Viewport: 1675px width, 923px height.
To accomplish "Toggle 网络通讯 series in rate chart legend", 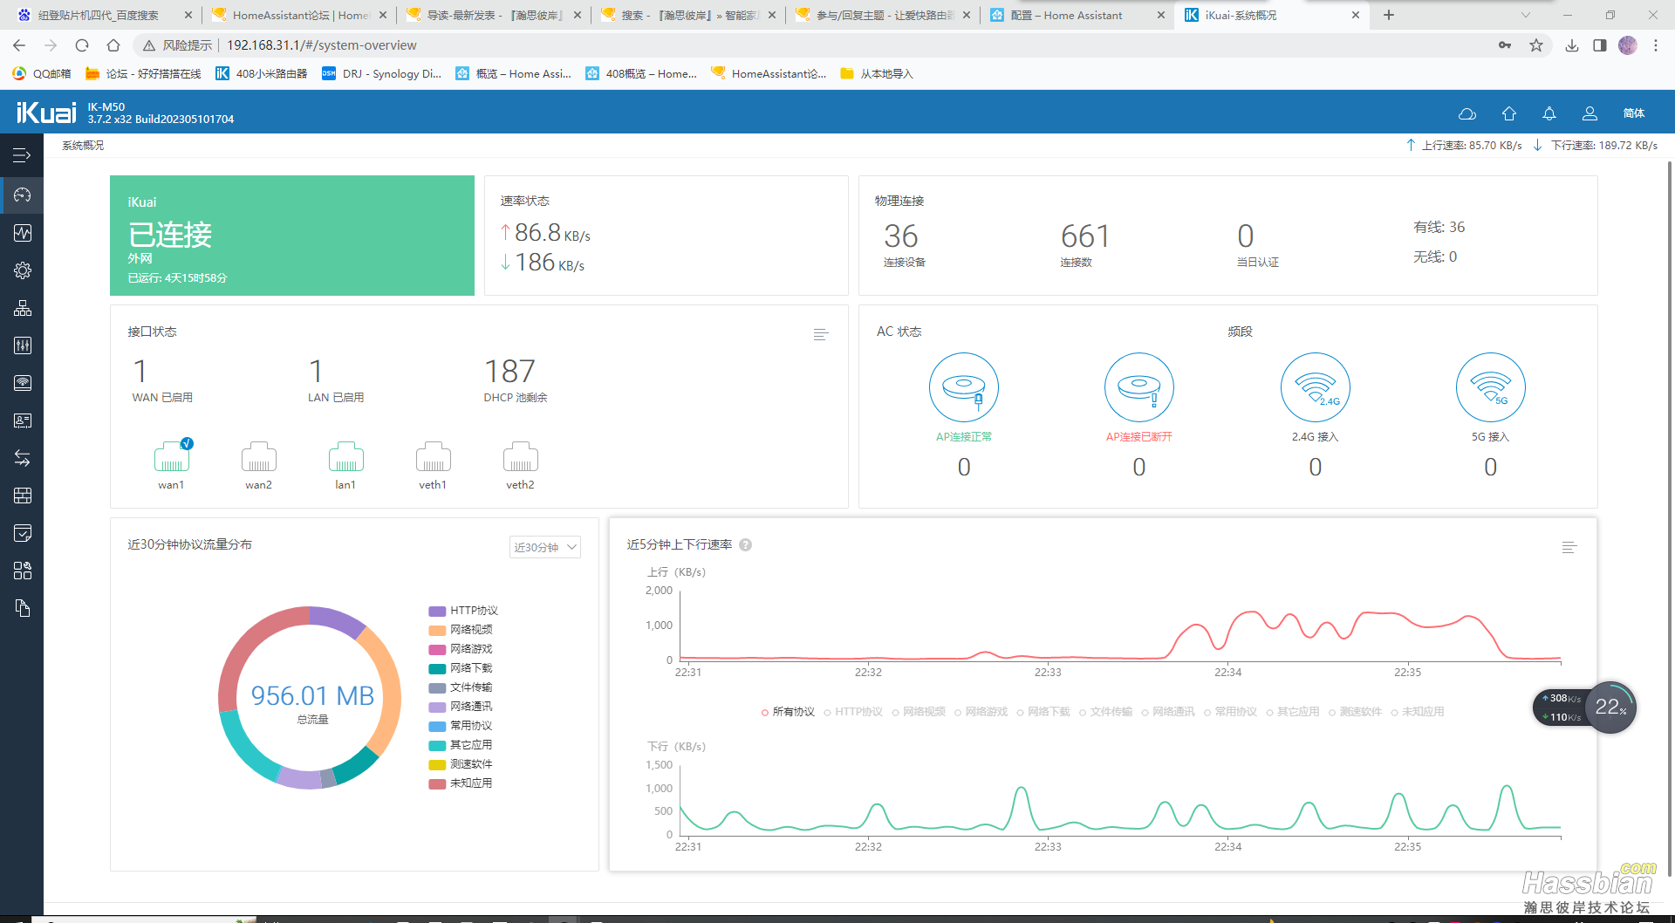I will pos(1168,712).
